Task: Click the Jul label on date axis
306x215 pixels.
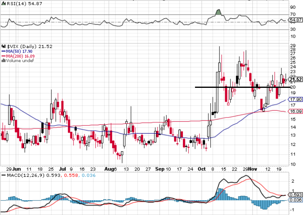Action: click(62, 169)
